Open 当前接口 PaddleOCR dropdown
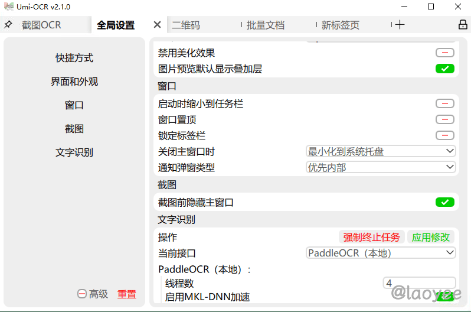The image size is (471, 312). 381,253
